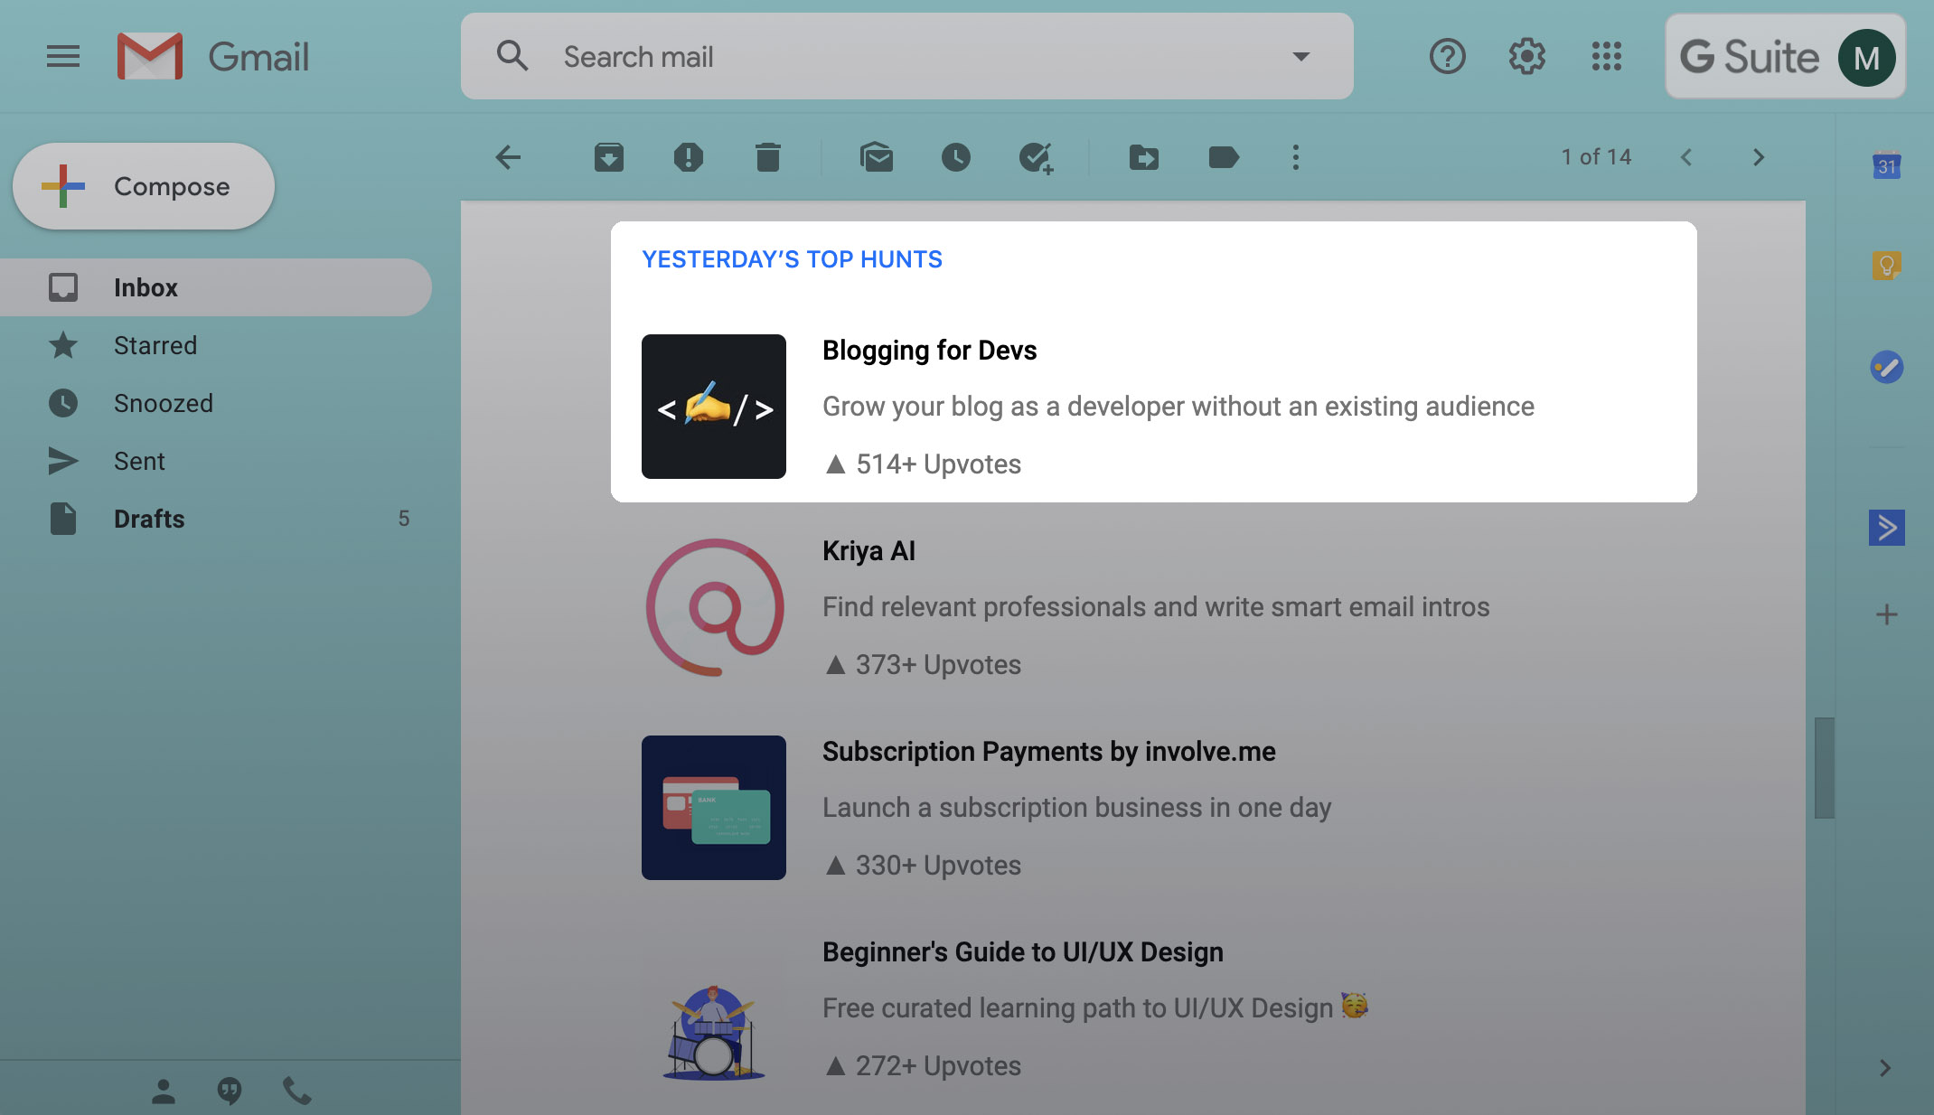The height and width of the screenshot is (1115, 1934).
Task: Click the Snoozed clock icon in sidebar
Action: (x=63, y=403)
